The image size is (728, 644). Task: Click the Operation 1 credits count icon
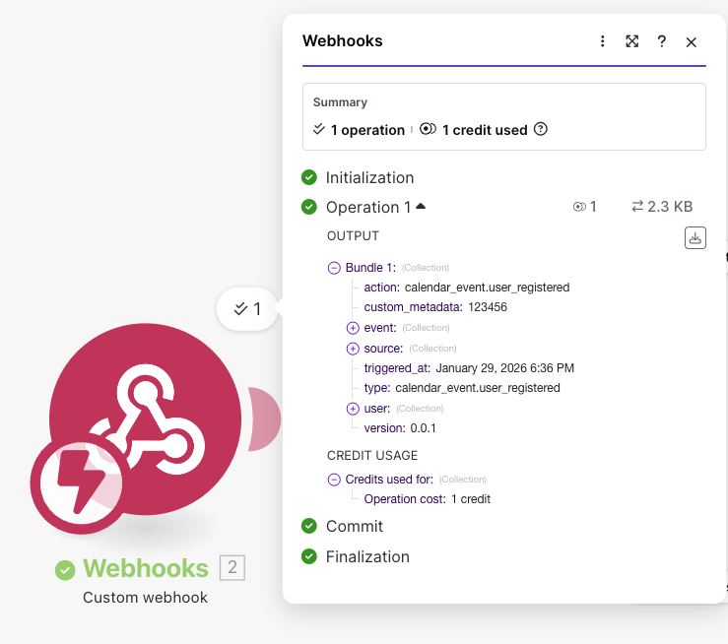click(x=579, y=207)
